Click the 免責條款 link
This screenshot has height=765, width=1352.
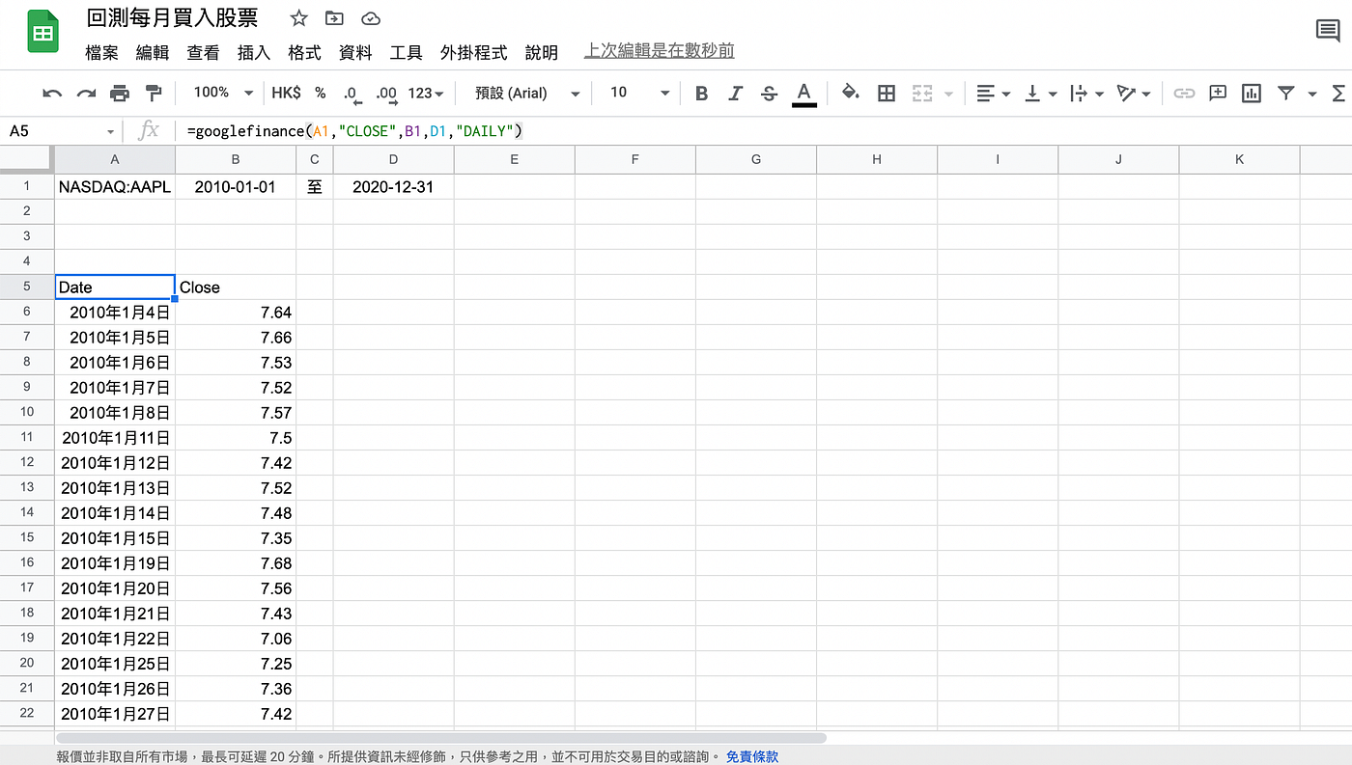(752, 756)
